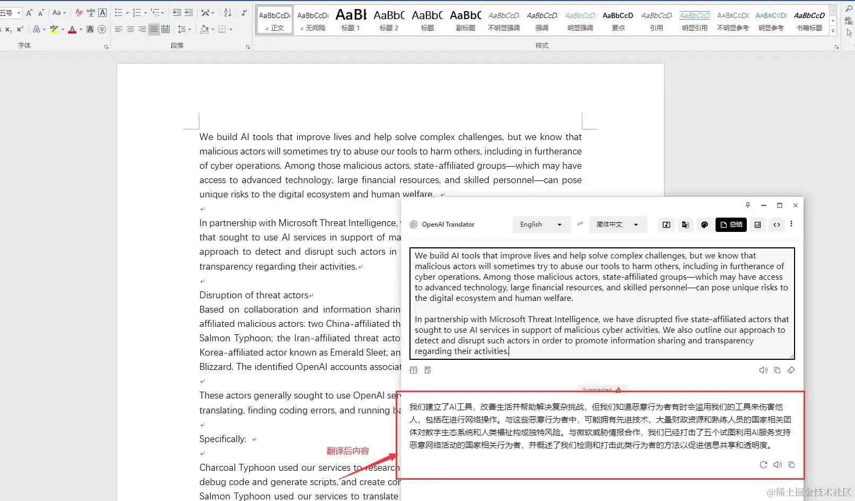The width and height of the screenshot is (855, 501).
Task: Click the Text Effects (outlined A) icon
Action: pos(36,29)
